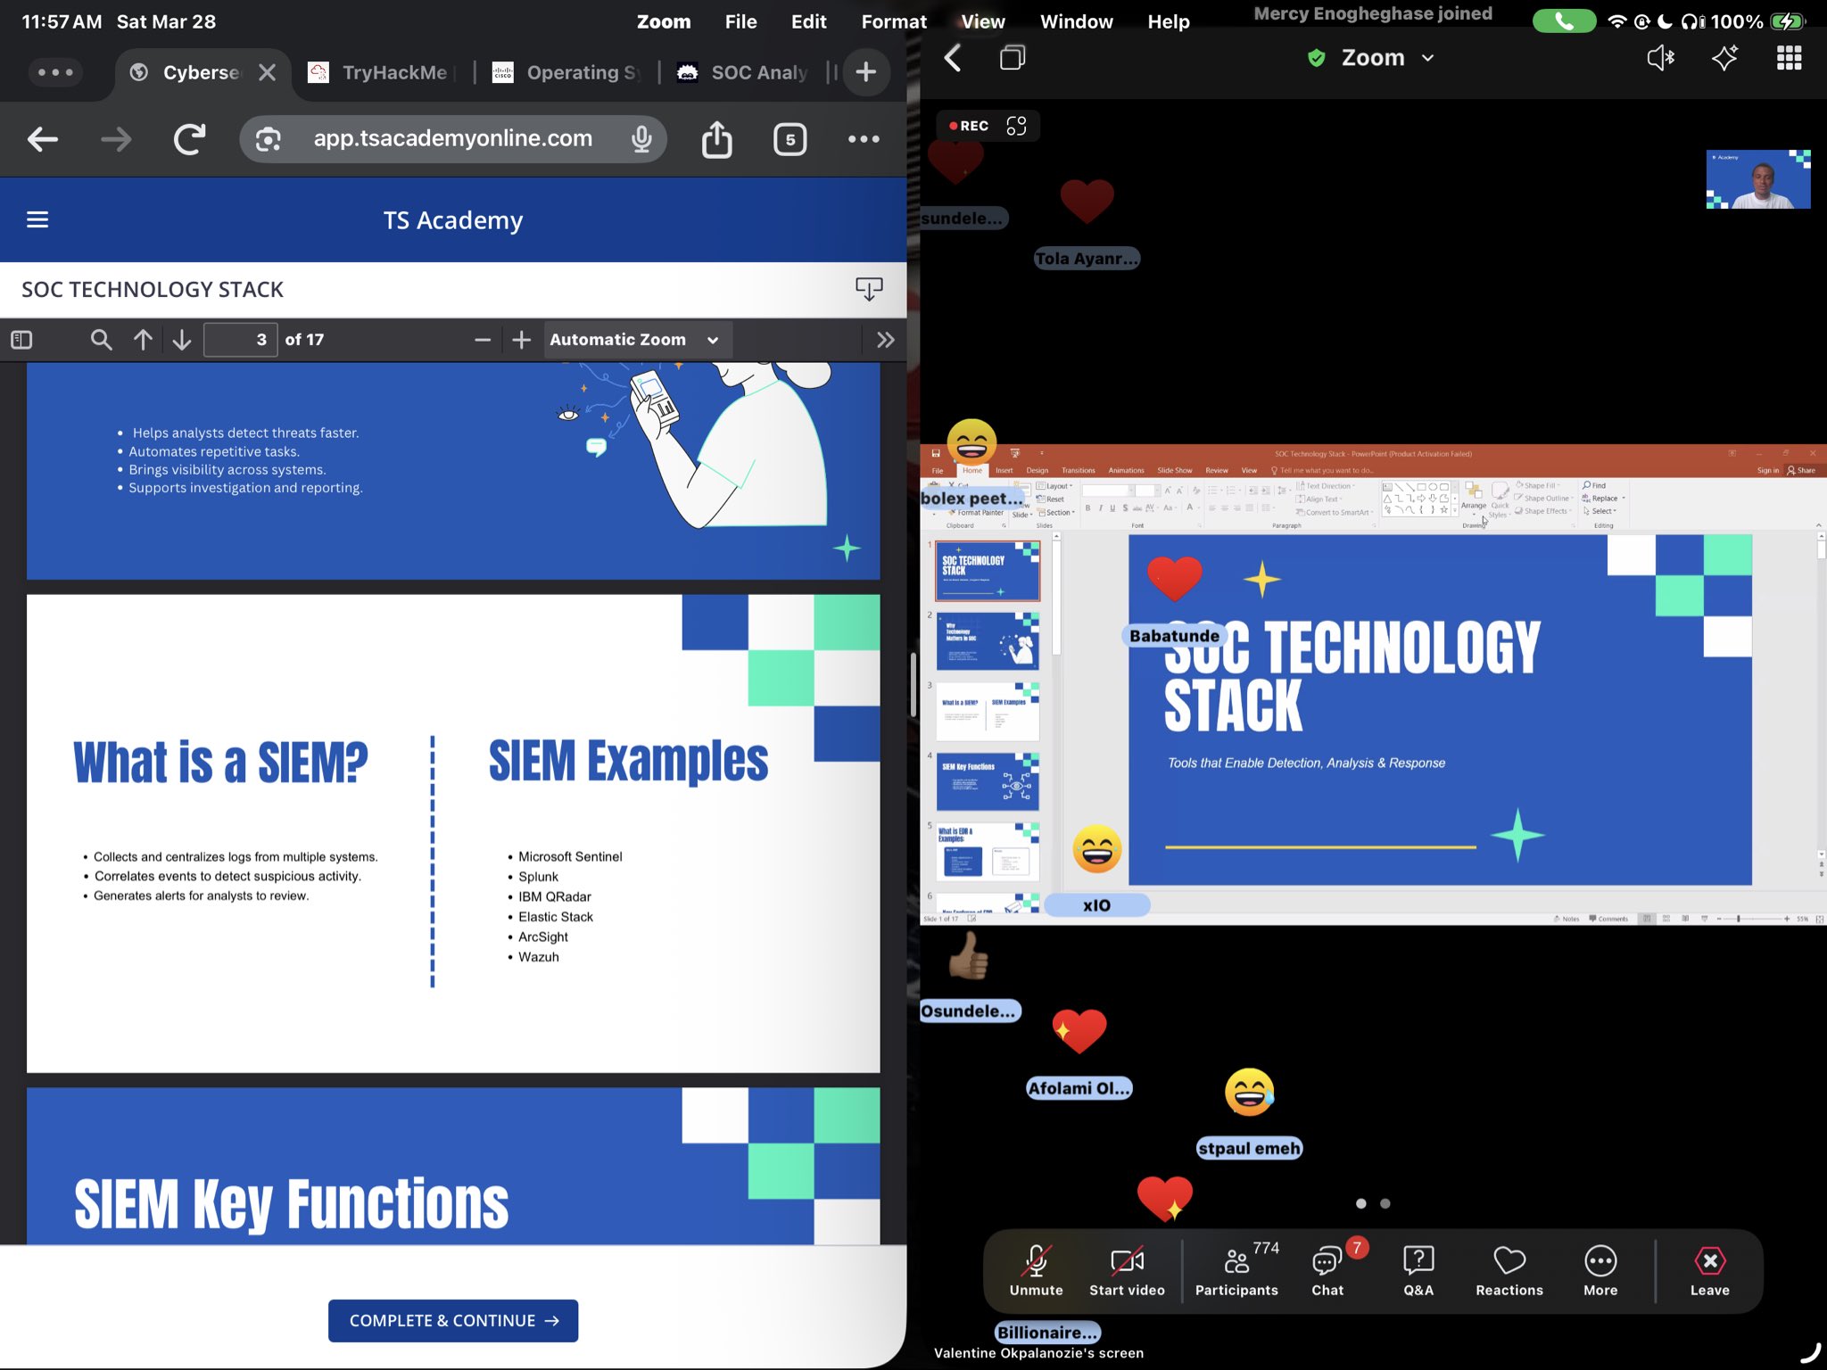Viewport: 1827px width, 1370px height.
Task: Toggle the PDF sidebar panel icon
Action: coord(21,340)
